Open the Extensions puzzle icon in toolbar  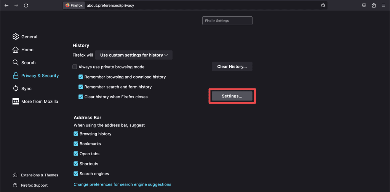(374, 6)
